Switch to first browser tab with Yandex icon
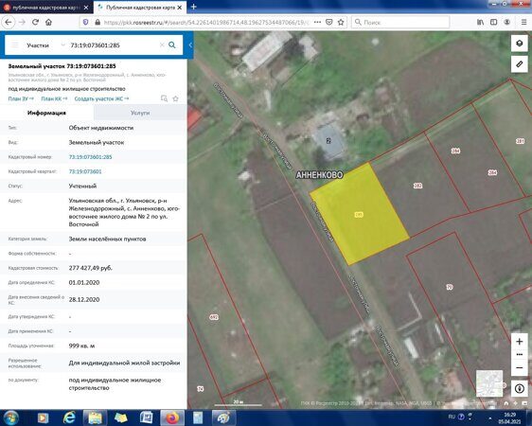 [x=45, y=8]
